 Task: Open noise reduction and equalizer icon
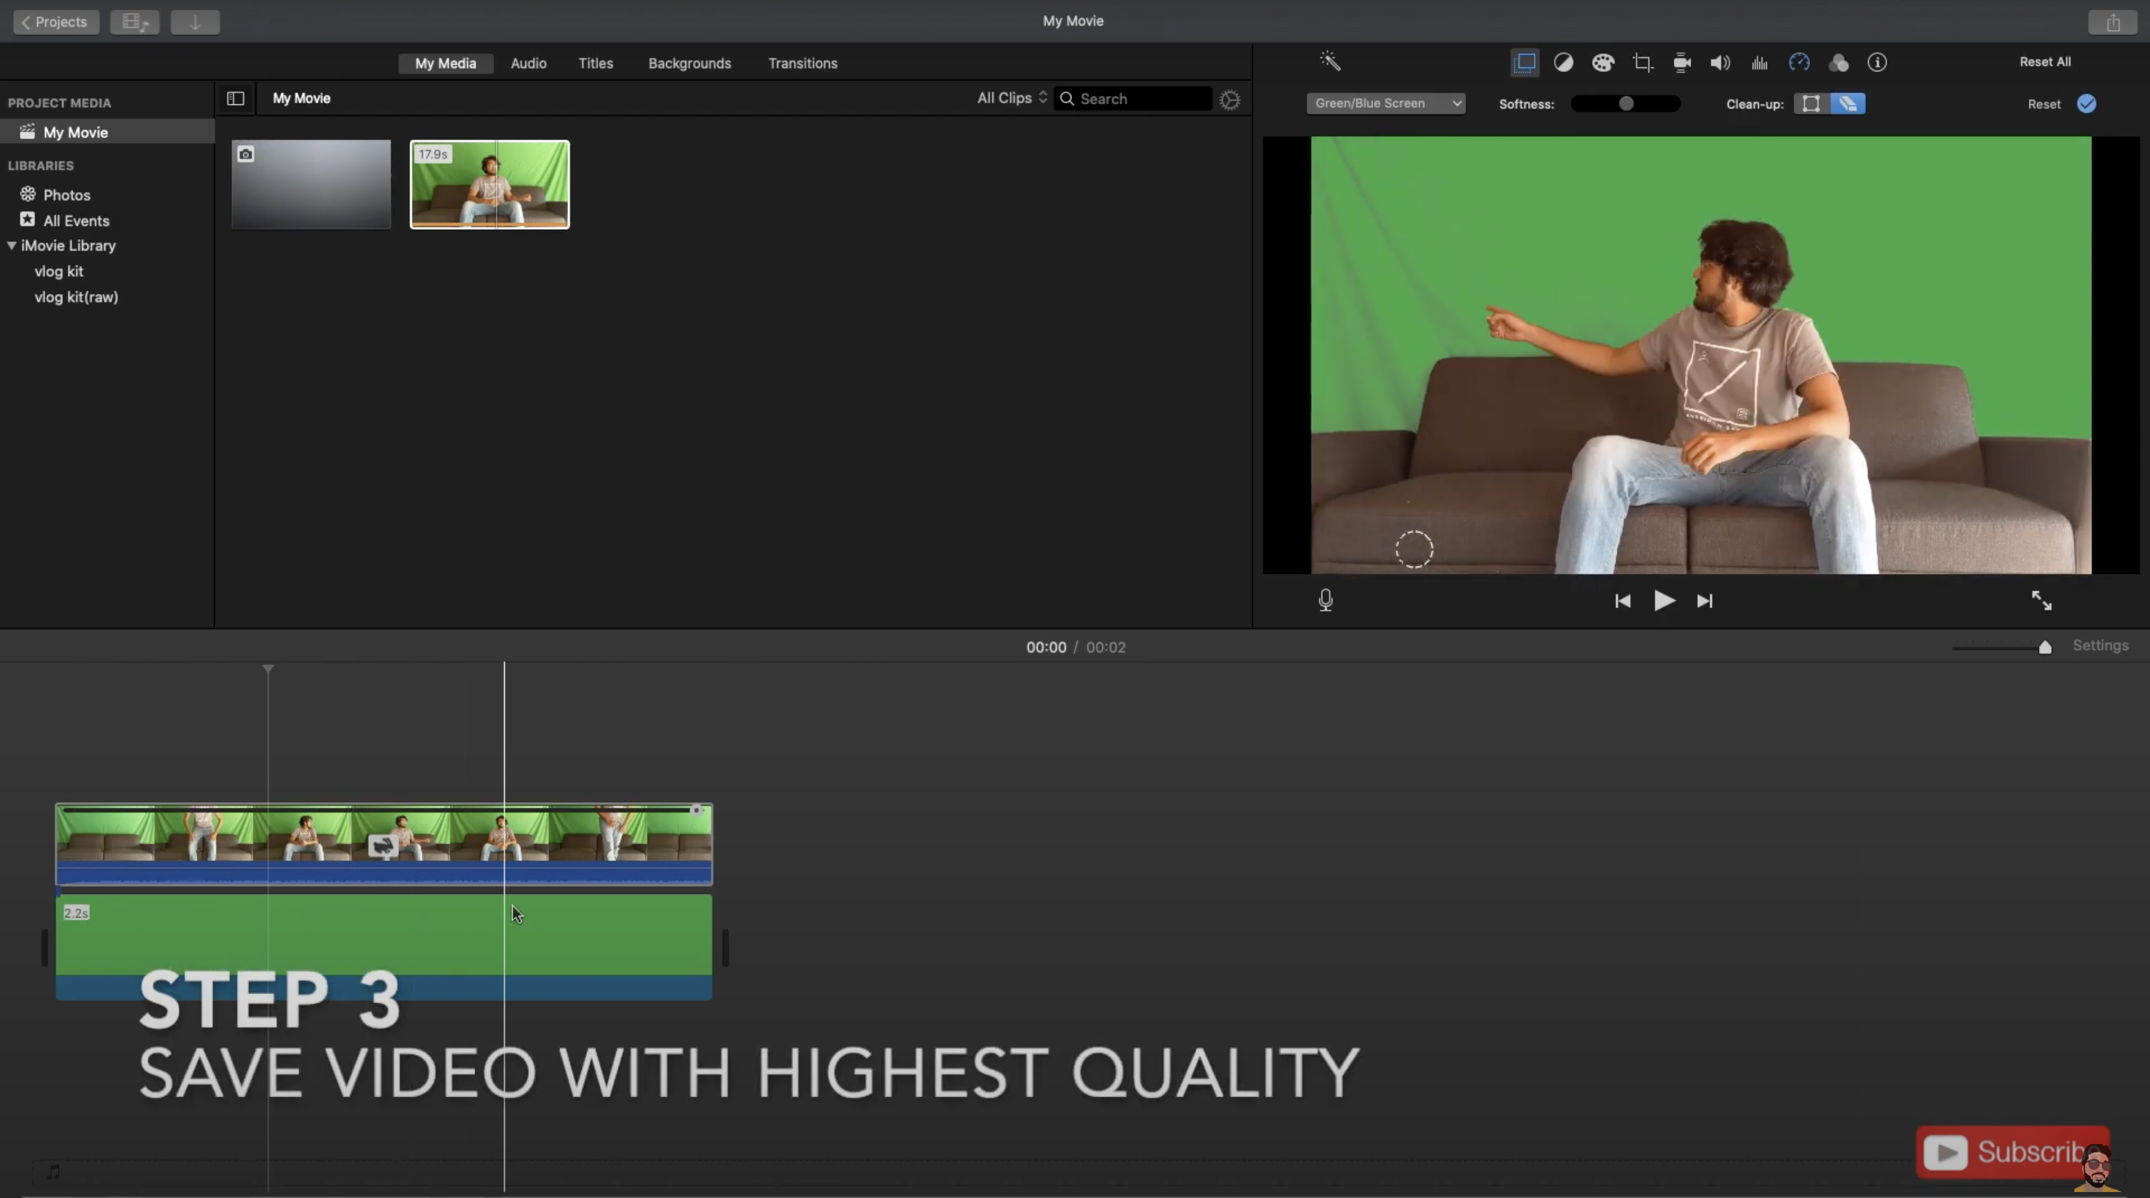[x=1759, y=62]
